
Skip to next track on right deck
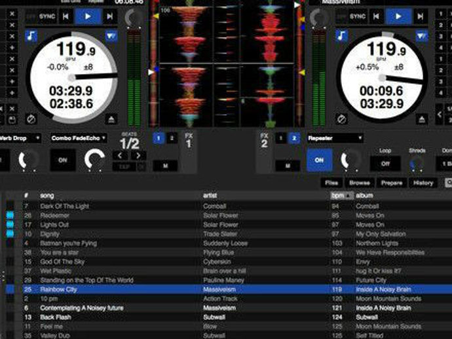point(421,16)
